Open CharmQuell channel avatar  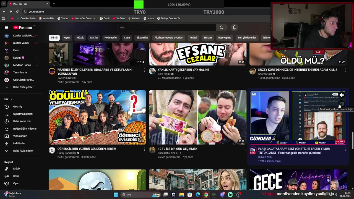pyautogui.click(x=253, y=71)
